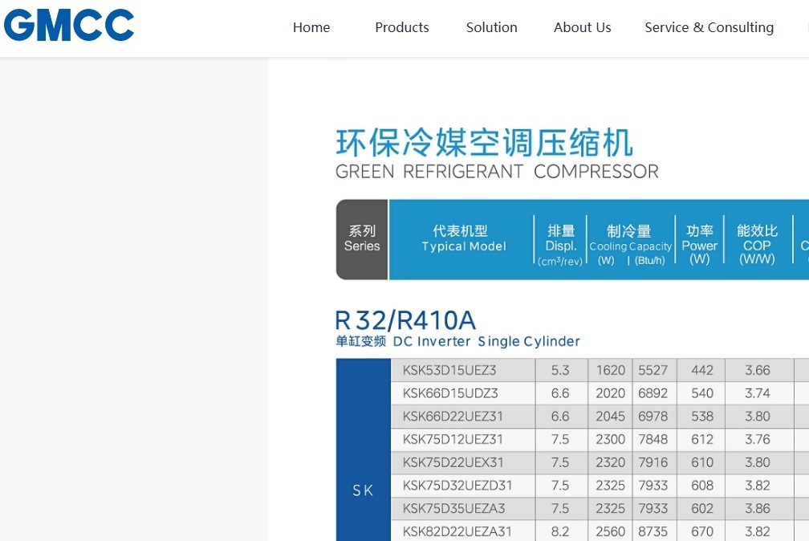This screenshot has width=809, height=541.
Task: Click cooling capacity 2560 value
Action: pos(610,531)
